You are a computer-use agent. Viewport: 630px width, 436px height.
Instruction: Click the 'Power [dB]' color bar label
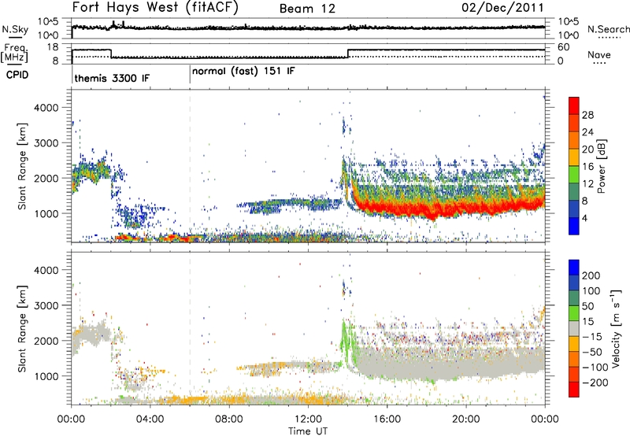click(602, 166)
